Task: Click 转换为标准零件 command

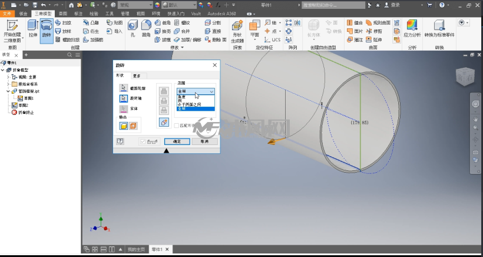Action: [439, 28]
